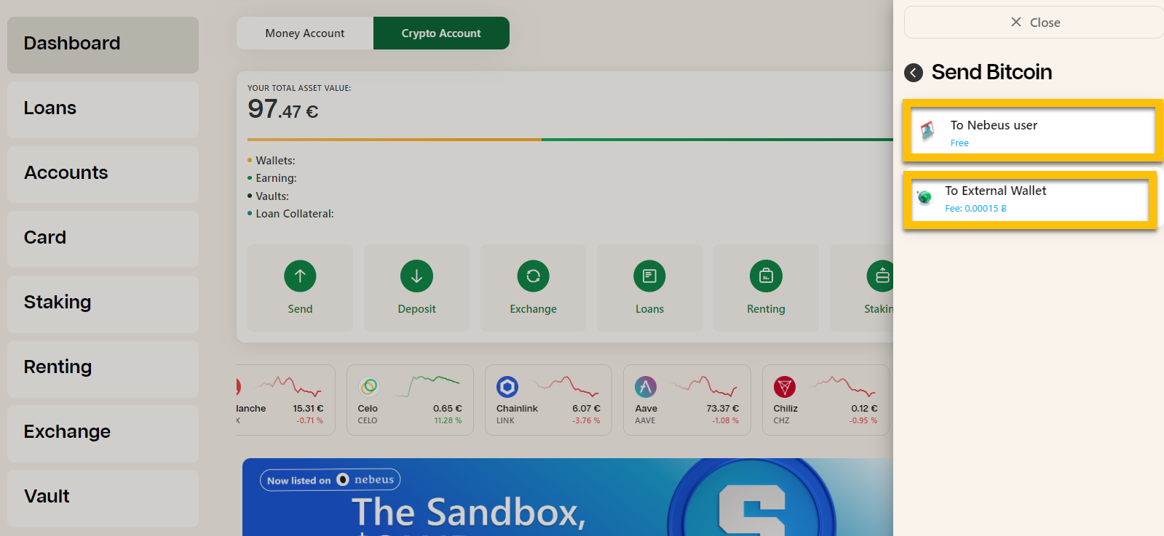Click the 15.31 € Avalanche price
This screenshot has width=1164, height=536.
pyautogui.click(x=308, y=409)
